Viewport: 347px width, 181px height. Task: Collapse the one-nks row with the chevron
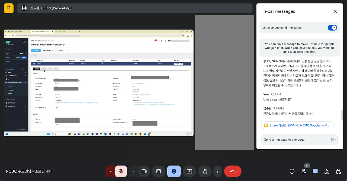pyautogui.click(x=188, y=64)
